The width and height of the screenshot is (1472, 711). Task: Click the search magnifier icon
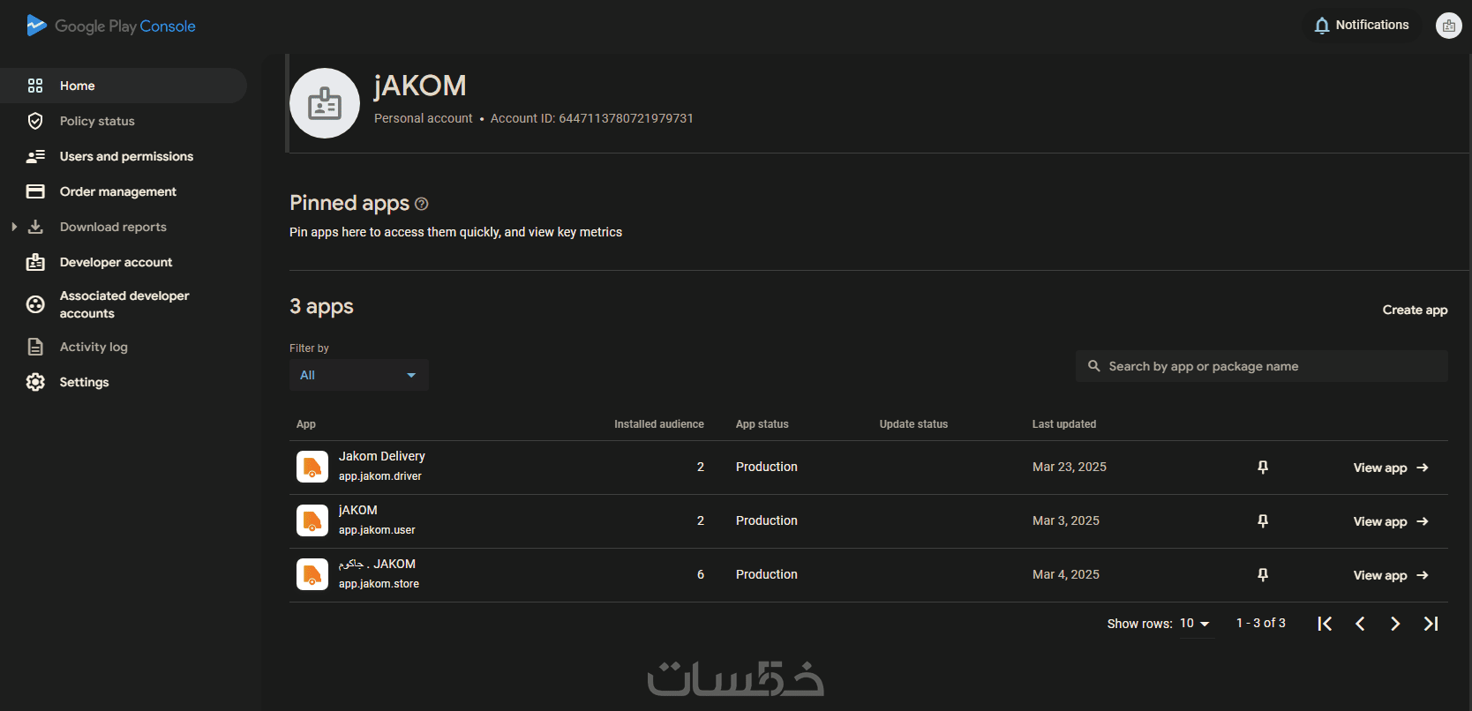pyautogui.click(x=1094, y=366)
